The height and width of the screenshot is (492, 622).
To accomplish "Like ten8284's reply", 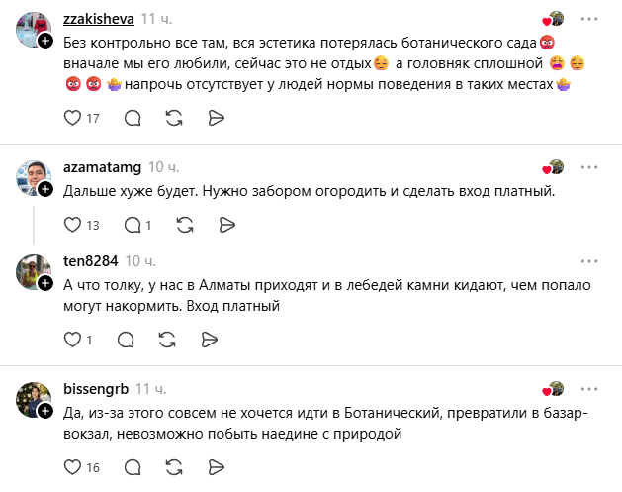I will [x=72, y=340].
